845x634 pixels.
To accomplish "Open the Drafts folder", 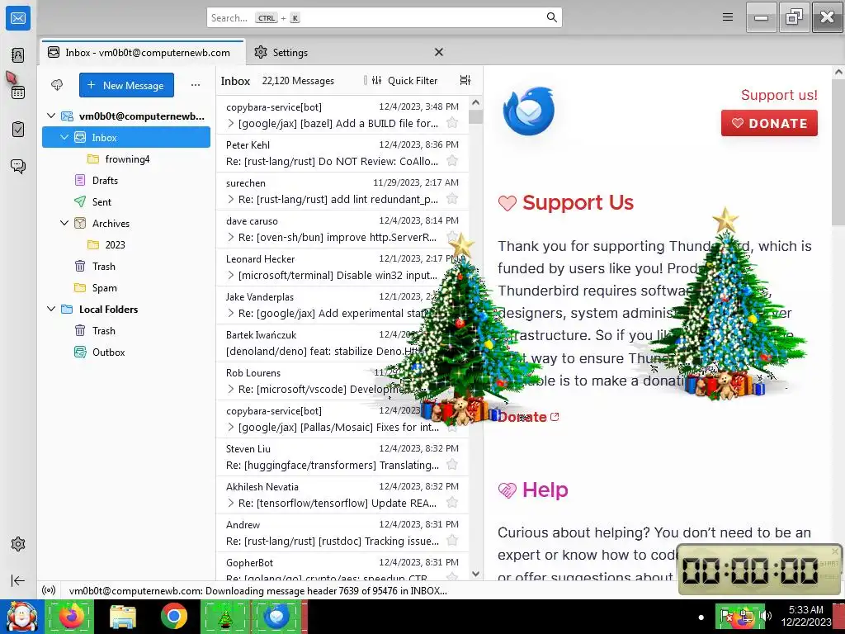I will point(105,181).
